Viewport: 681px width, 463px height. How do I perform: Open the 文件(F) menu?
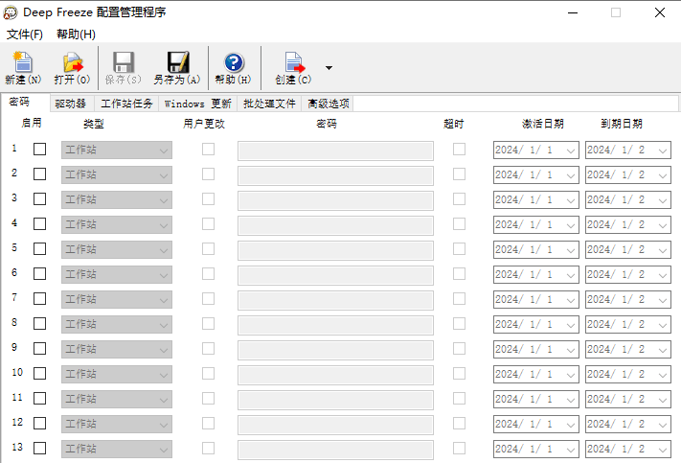[x=24, y=35]
